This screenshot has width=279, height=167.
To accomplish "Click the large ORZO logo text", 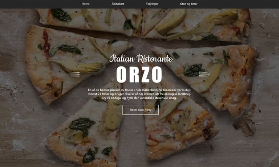I will click(139, 74).
